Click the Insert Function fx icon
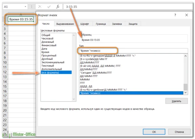The height and width of the screenshot is (139, 195). 58,6
